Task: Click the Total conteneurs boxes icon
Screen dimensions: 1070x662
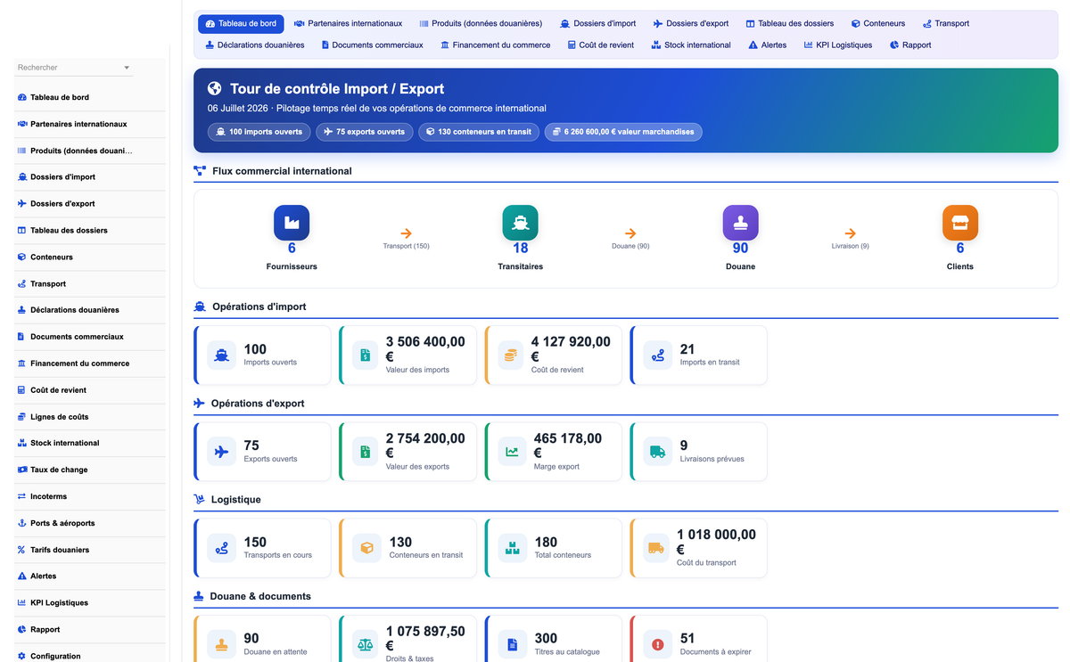Action: [x=511, y=548]
